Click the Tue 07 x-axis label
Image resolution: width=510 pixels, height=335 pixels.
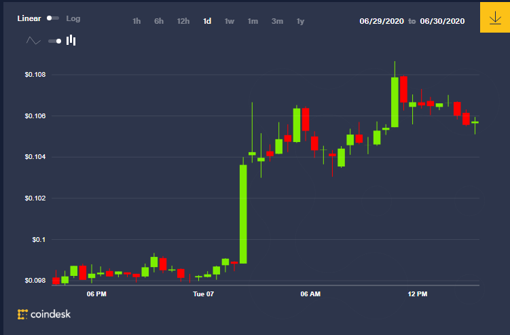(x=203, y=294)
